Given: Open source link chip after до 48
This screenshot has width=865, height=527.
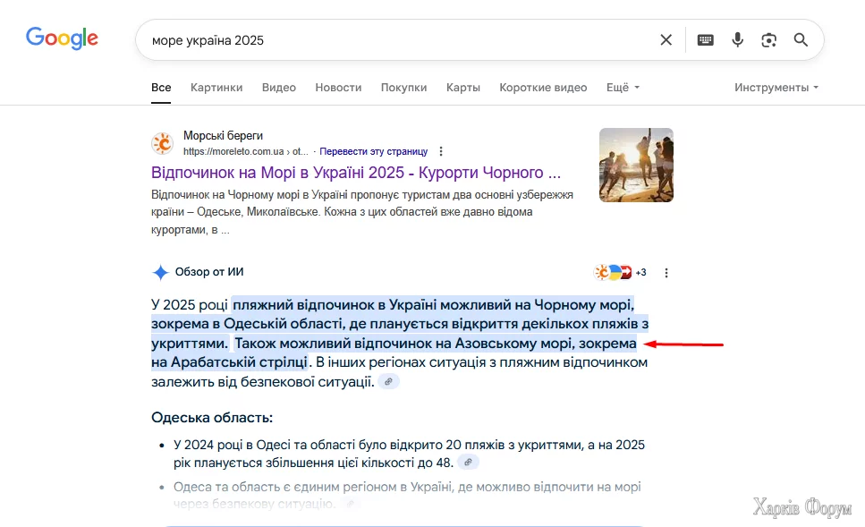Looking at the screenshot, I should [x=468, y=463].
